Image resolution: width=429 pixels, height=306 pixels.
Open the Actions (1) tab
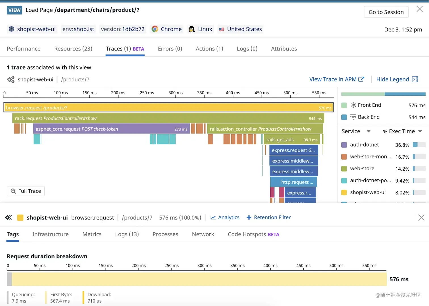click(209, 49)
